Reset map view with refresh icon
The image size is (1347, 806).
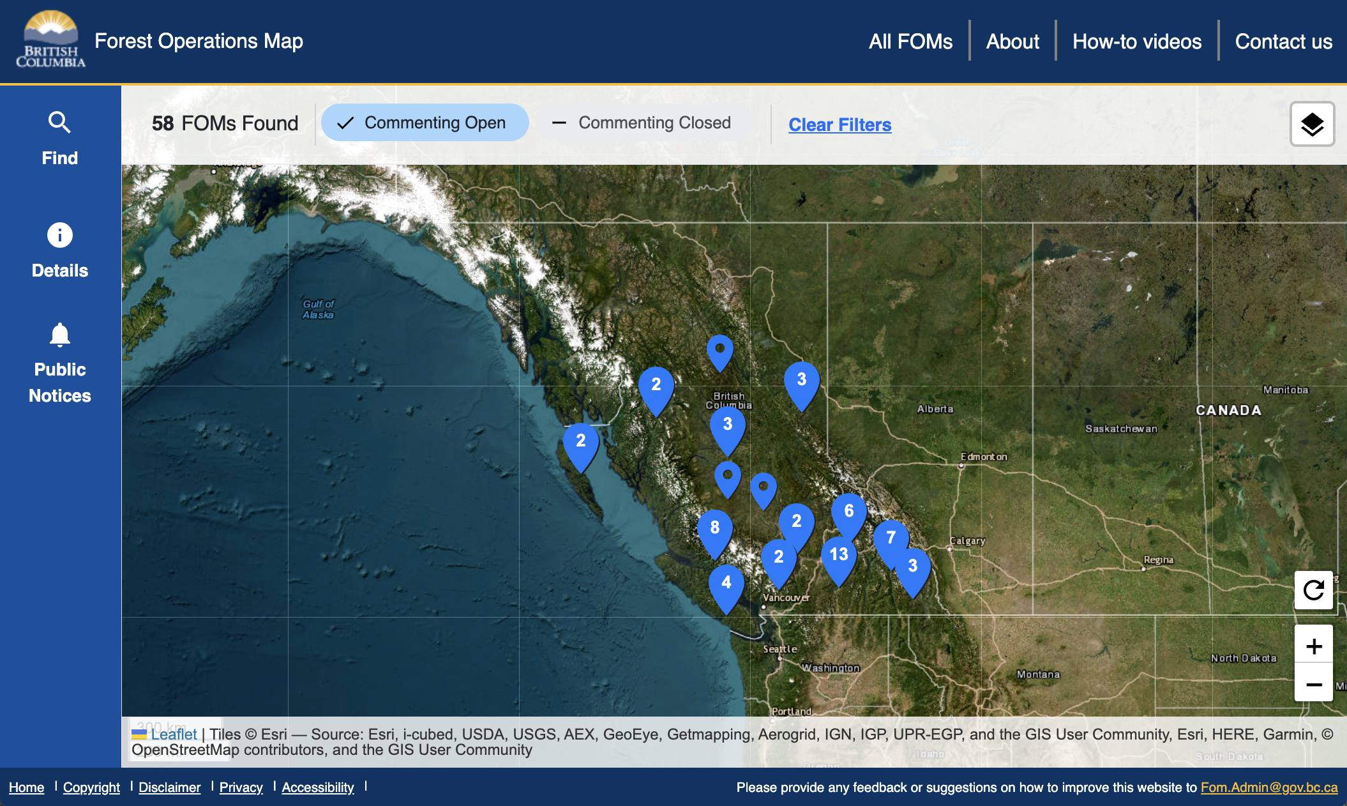(1313, 590)
